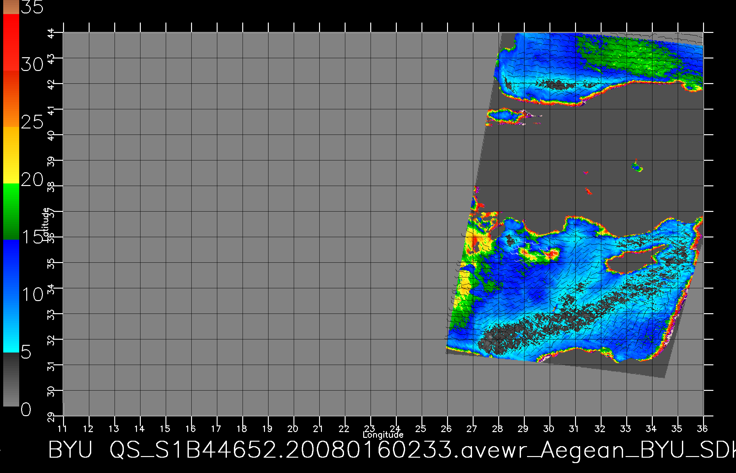Click latitude axis tick label 43
736x473 pixels.
coord(51,58)
